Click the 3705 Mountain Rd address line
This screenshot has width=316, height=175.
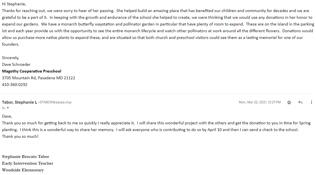click(38, 78)
